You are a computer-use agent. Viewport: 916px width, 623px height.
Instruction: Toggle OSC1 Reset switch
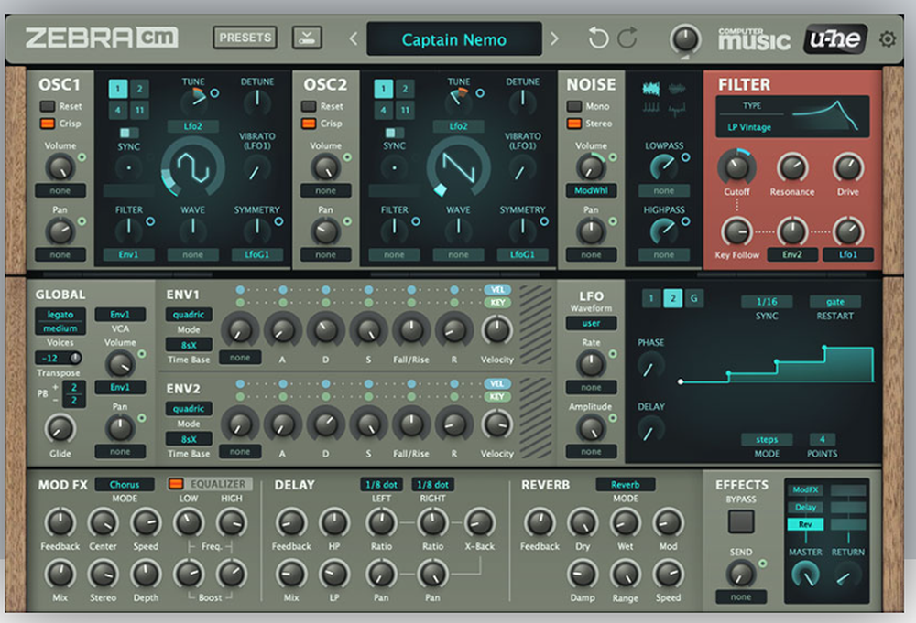tap(47, 106)
